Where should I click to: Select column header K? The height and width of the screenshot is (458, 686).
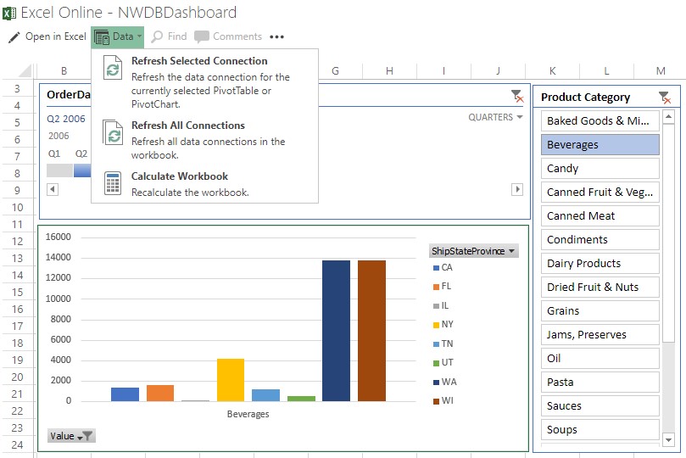(x=553, y=71)
